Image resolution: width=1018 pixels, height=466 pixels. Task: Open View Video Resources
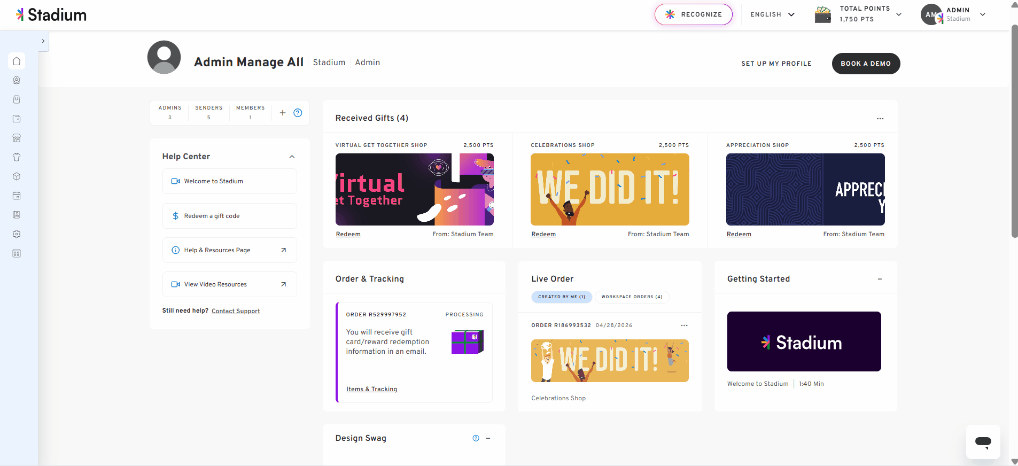pyautogui.click(x=230, y=284)
